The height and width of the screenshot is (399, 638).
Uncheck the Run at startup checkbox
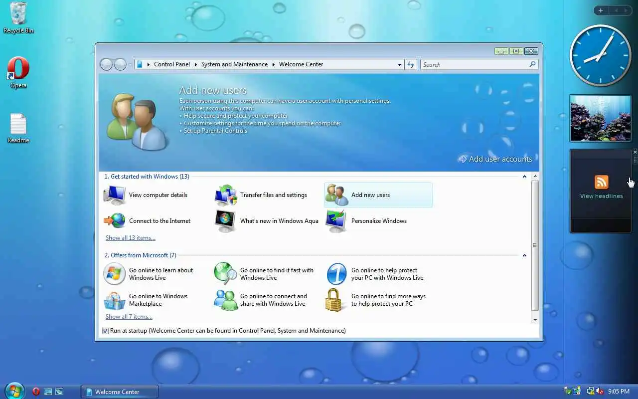105,331
